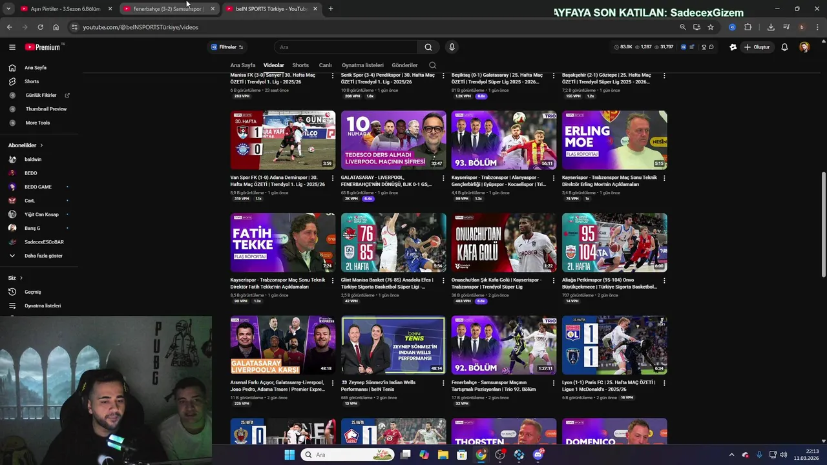Viewport: 827px width, 465px height.
Task: Open the YouTube hamburger guide menu
Action: coord(12,47)
